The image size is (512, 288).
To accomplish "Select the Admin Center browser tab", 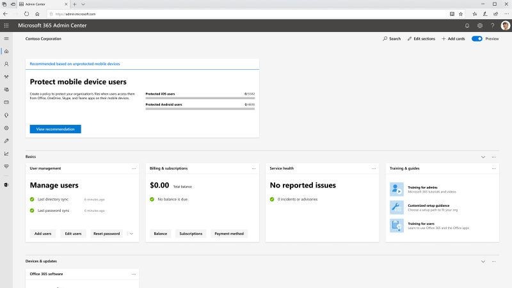I will pos(44,4).
